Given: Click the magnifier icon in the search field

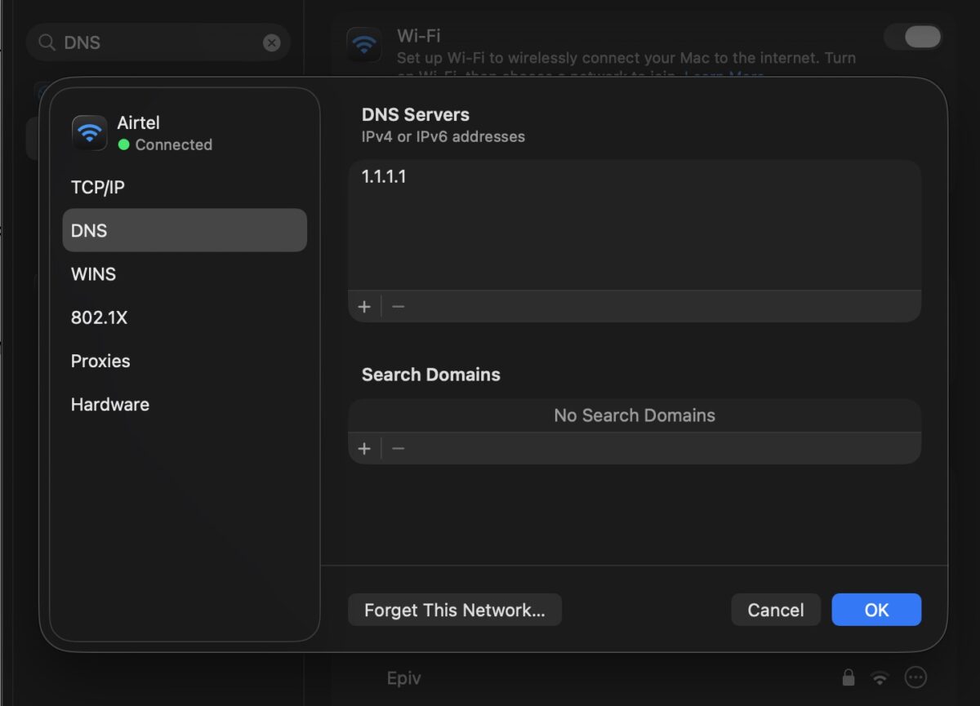Looking at the screenshot, I should point(47,42).
